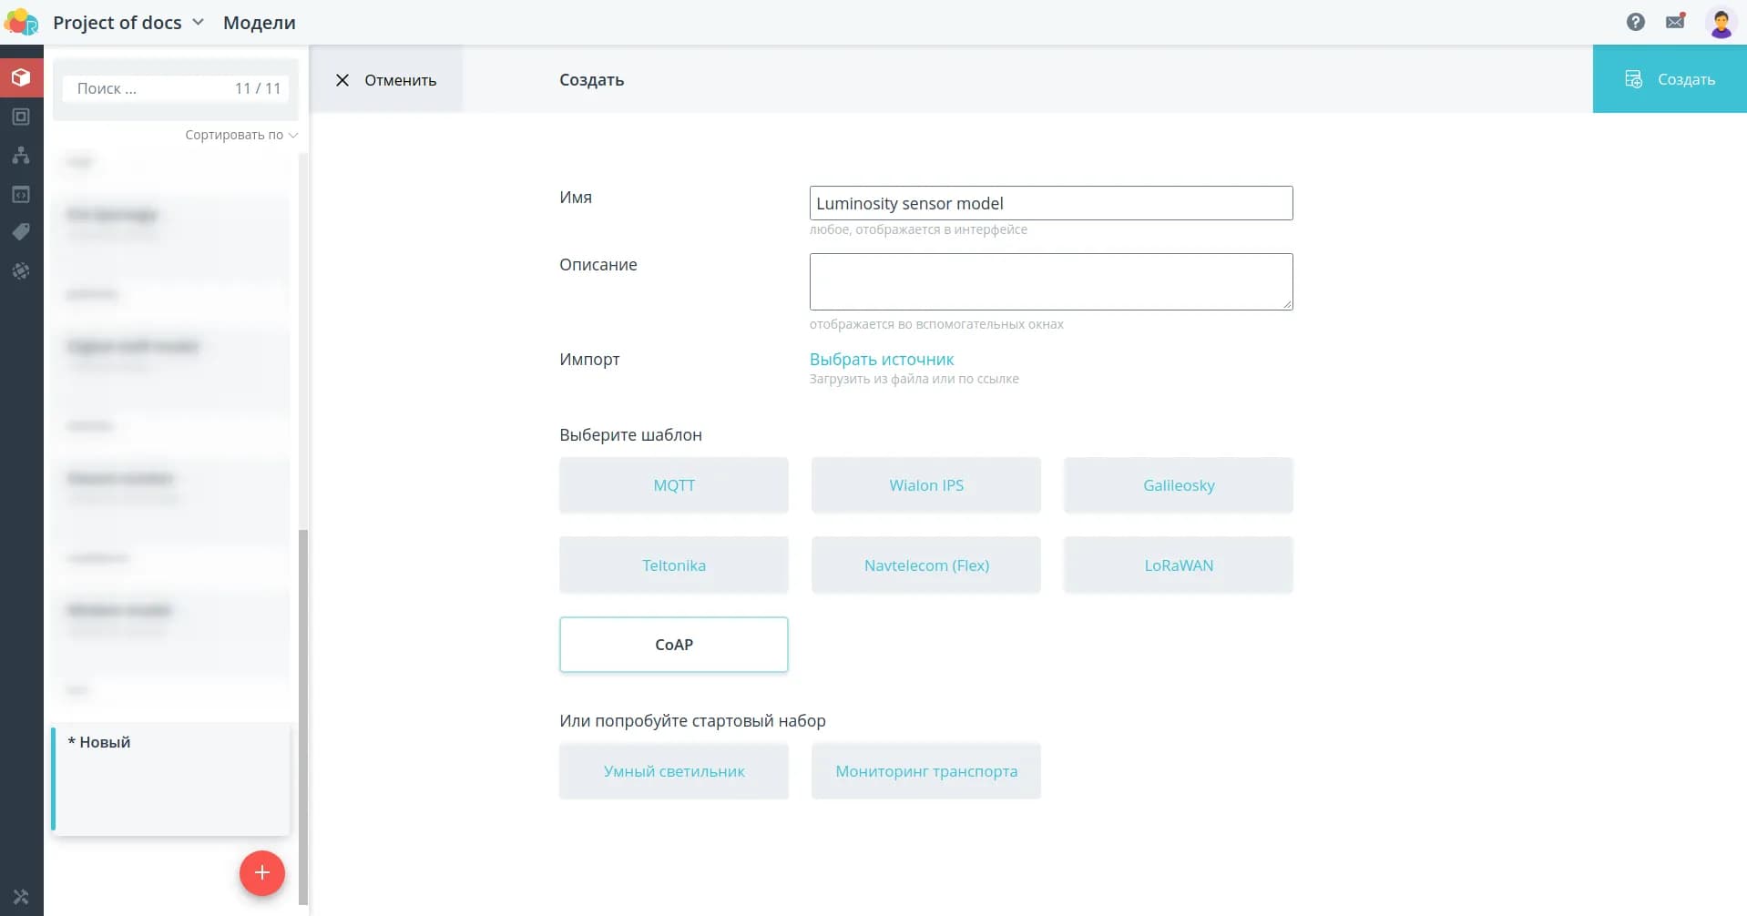
Task: Click into the 'Описание' description field
Action: coord(1050,281)
